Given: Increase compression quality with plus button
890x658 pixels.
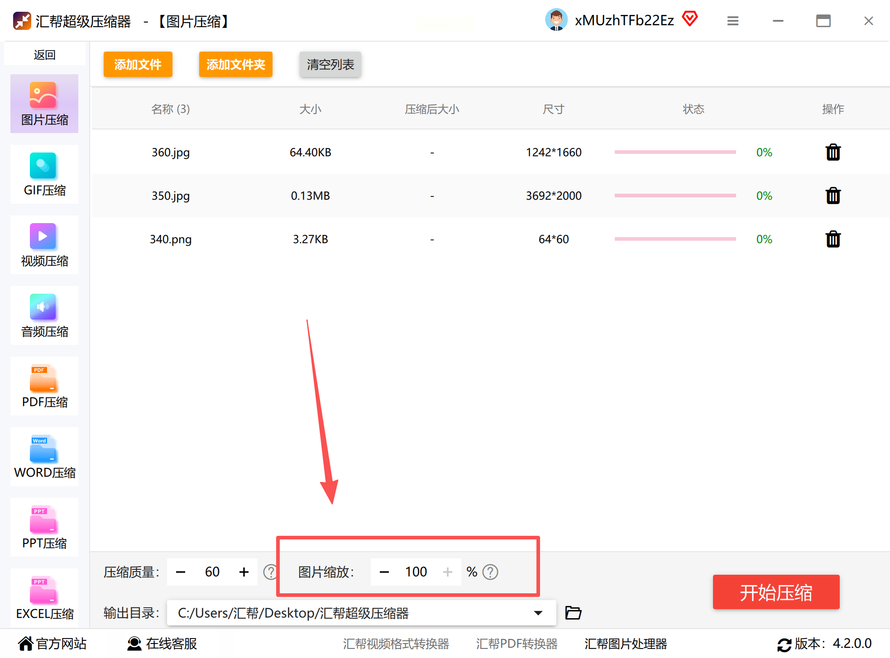Looking at the screenshot, I should (x=244, y=572).
